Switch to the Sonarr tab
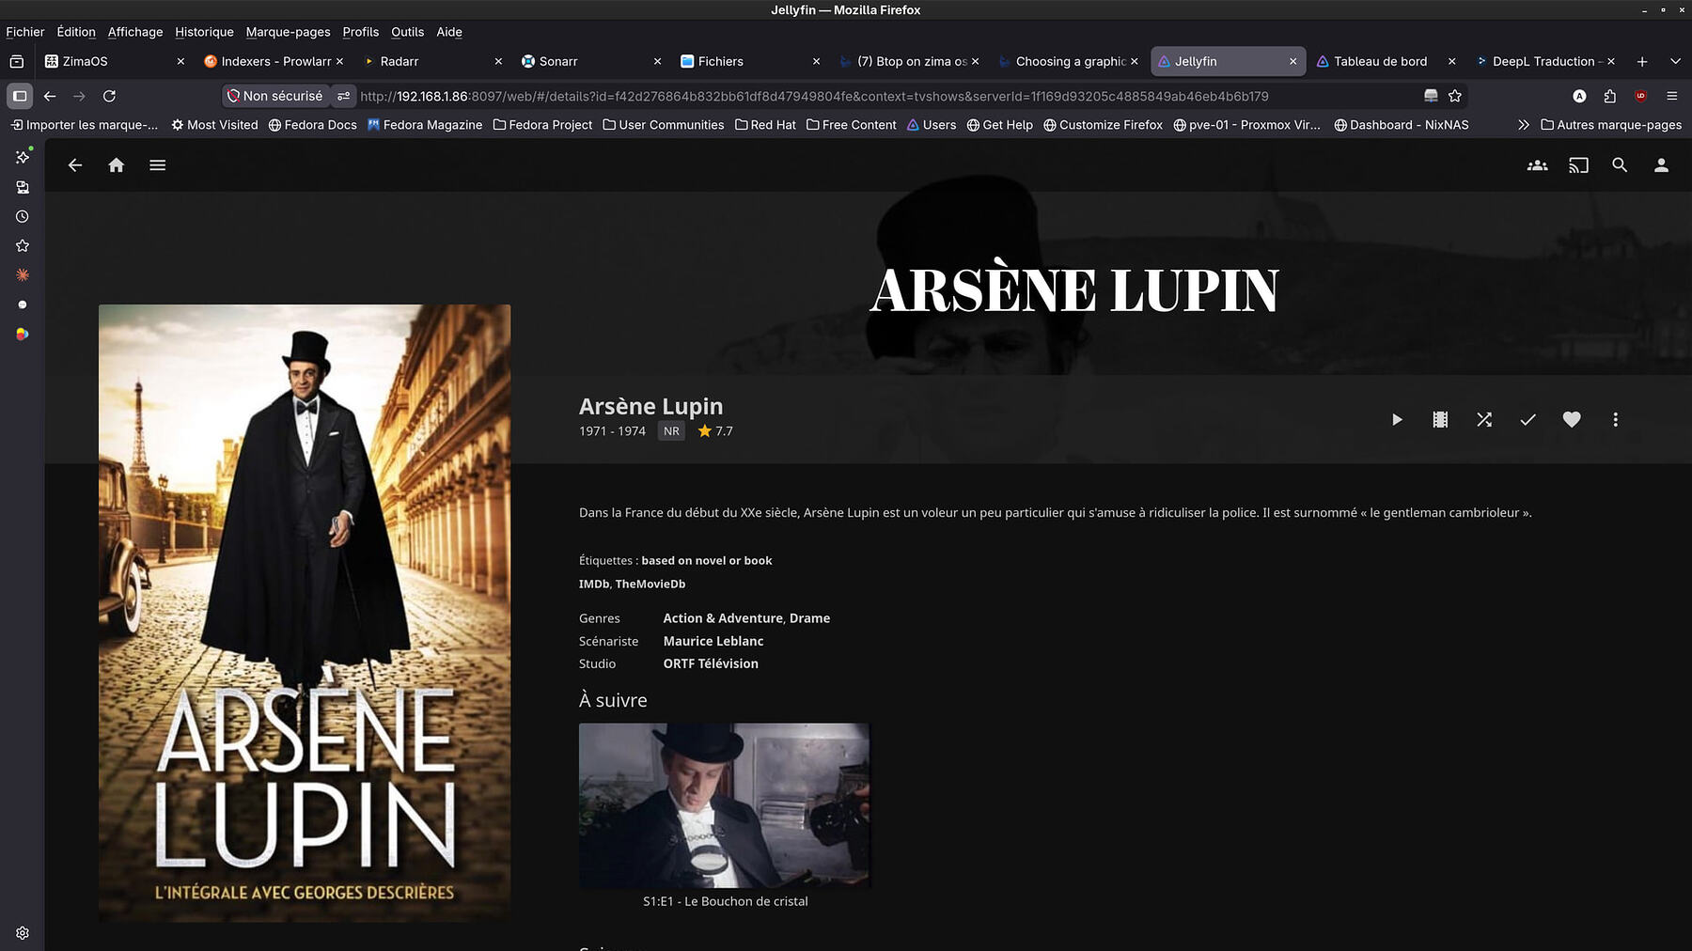1692x951 pixels. [x=590, y=61]
